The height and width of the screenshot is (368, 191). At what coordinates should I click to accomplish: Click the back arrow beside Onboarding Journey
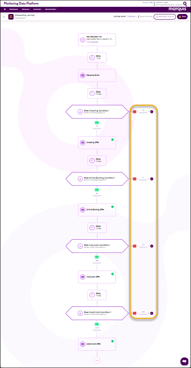point(4,17)
